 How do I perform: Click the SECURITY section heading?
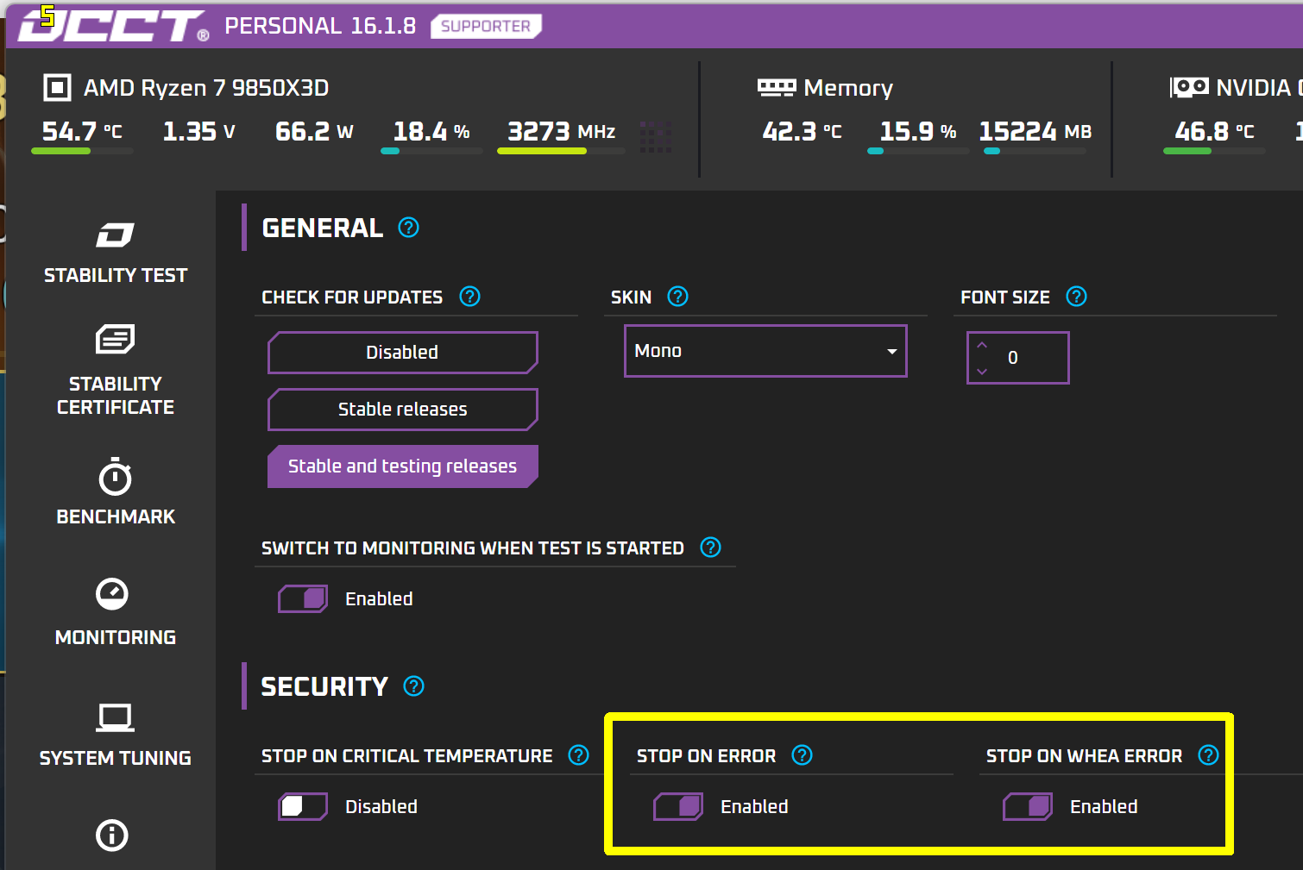click(324, 686)
